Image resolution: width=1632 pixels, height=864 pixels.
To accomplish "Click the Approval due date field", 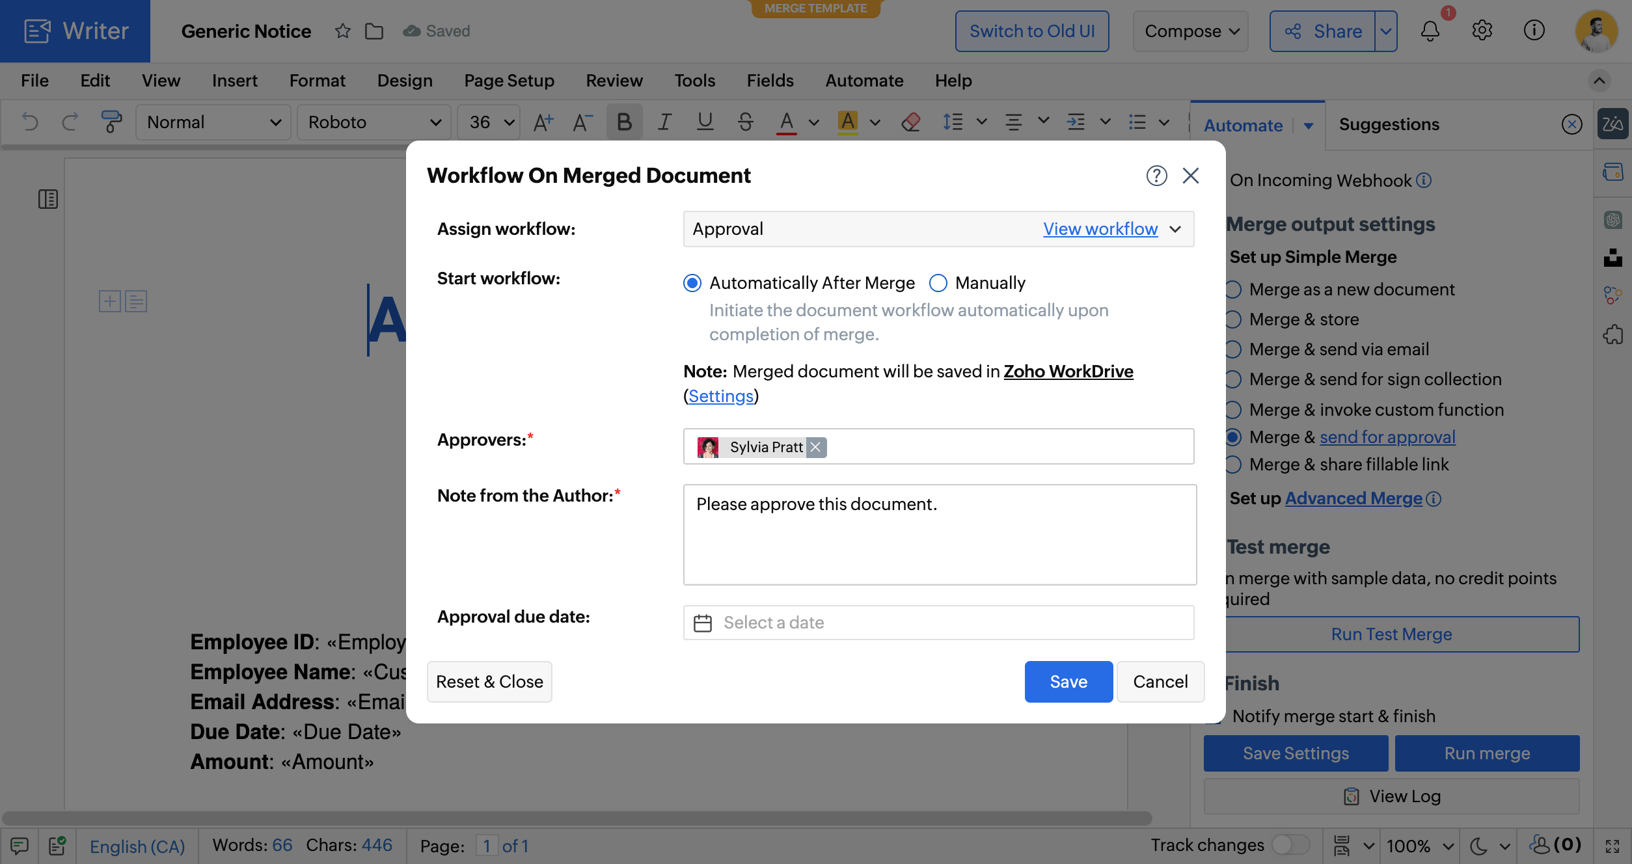I will click(x=938, y=623).
